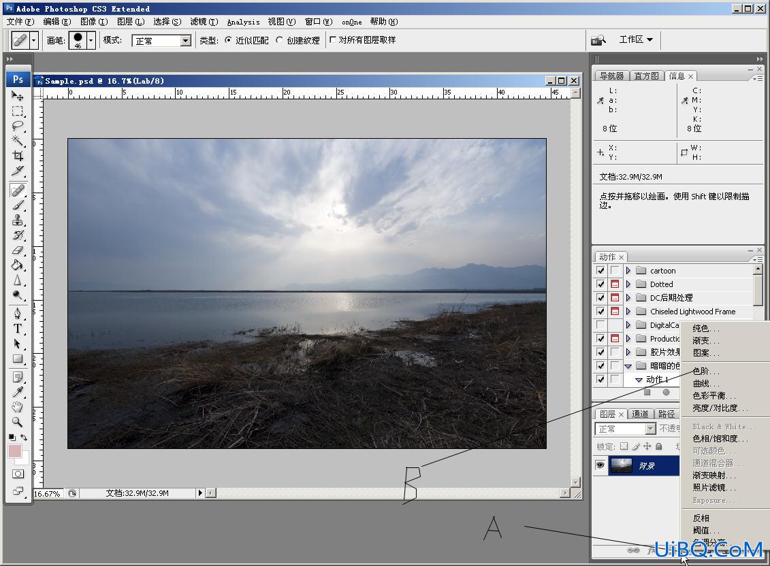The height and width of the screenshot is (566, 770).
Task: Switch to the 直方图 tab
Action: point(646,76)
